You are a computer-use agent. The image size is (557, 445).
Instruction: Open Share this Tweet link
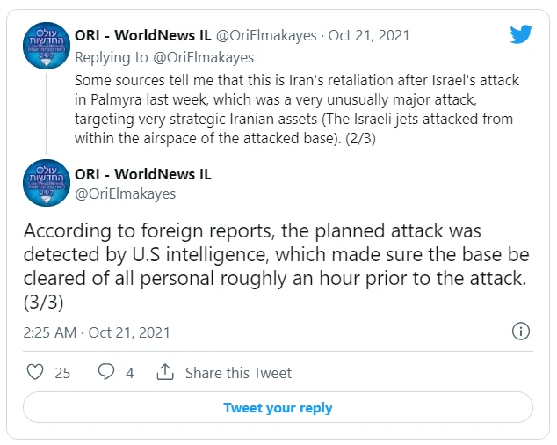pos(238,373)
